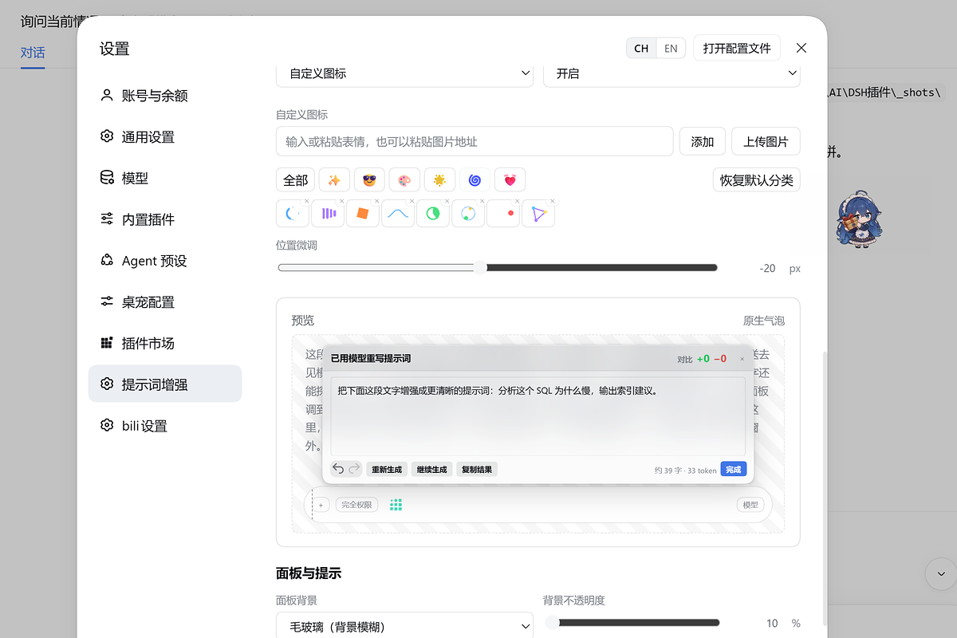Focus the custom icon input field

(x=475, y=141)
